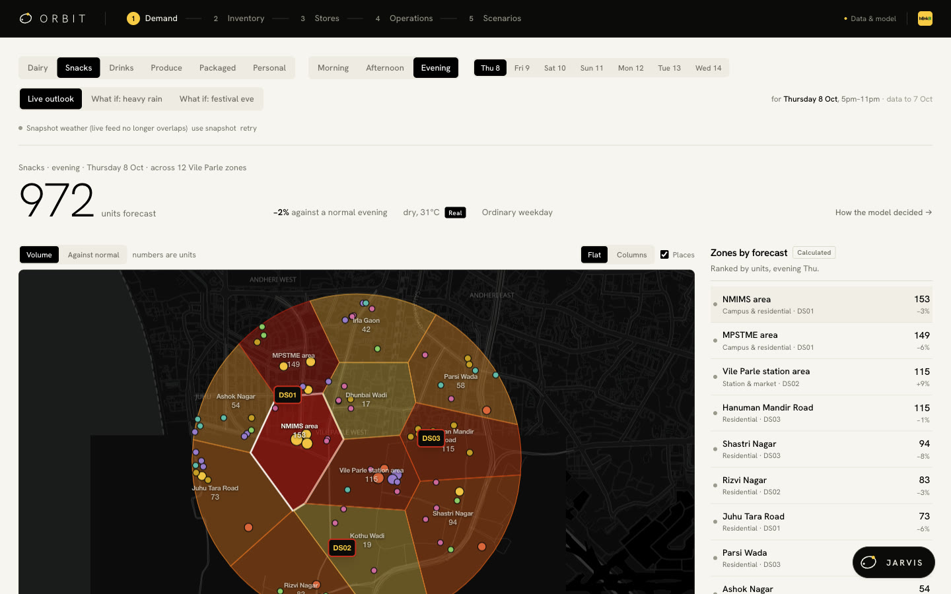Click retry for weather feed
951x594 pixels.
248,128
